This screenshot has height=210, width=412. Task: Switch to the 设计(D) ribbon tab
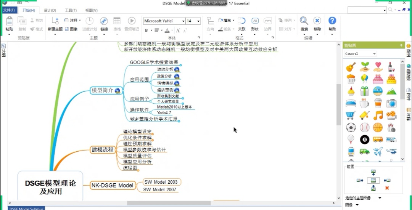click(50, 10)
